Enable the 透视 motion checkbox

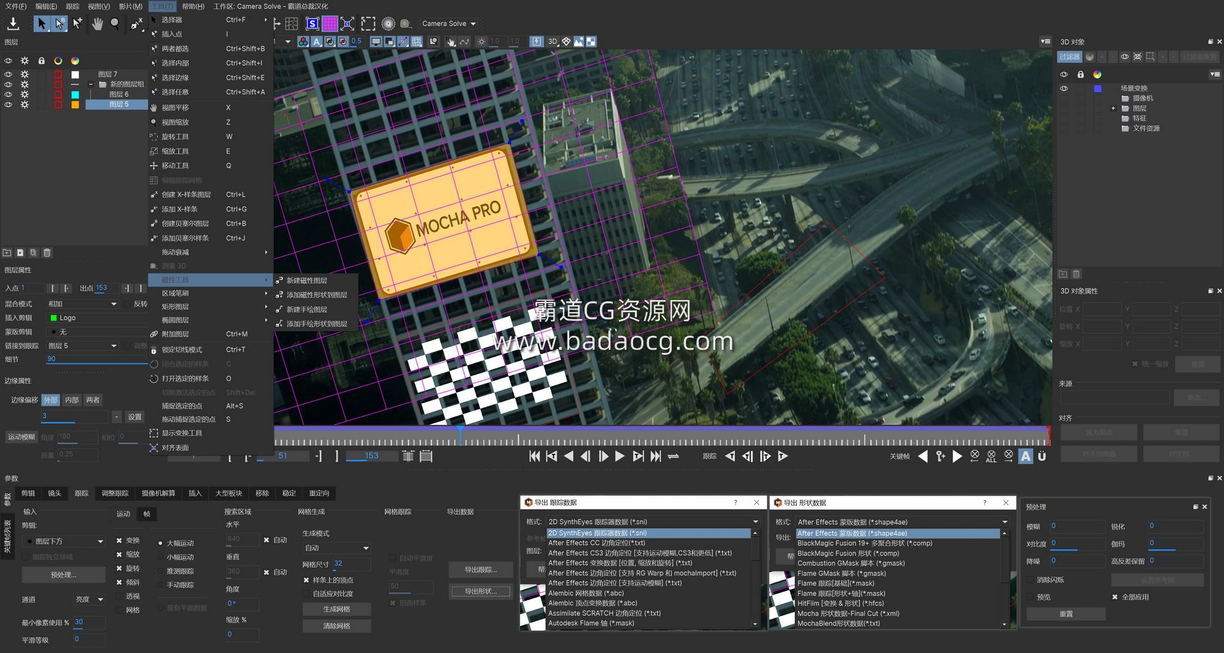[119, 596]
